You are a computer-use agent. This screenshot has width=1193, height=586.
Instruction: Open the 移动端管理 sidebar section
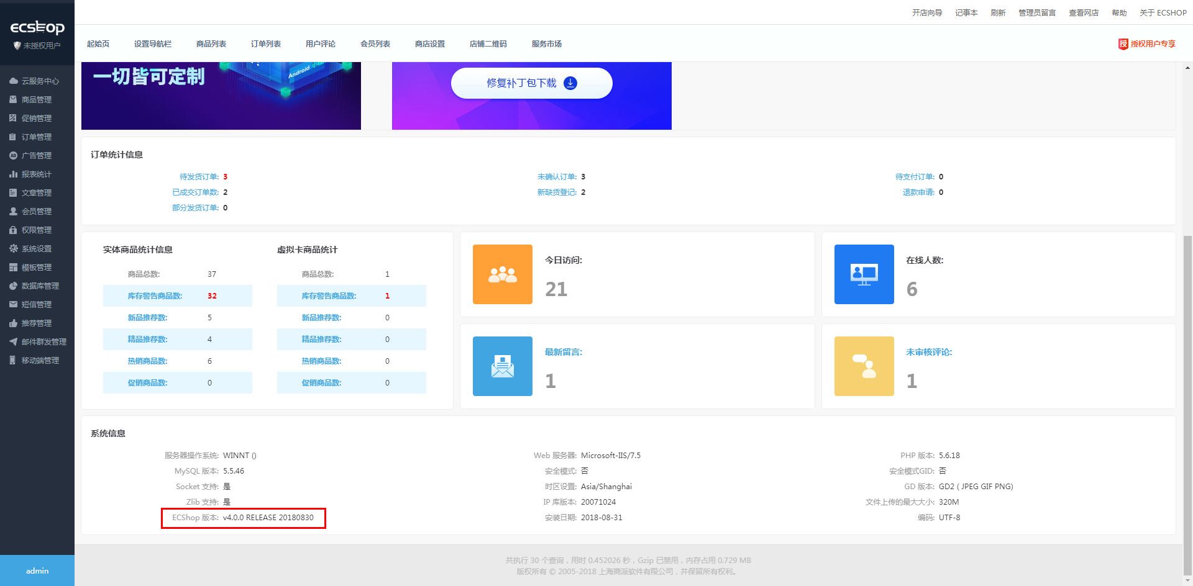40,360
